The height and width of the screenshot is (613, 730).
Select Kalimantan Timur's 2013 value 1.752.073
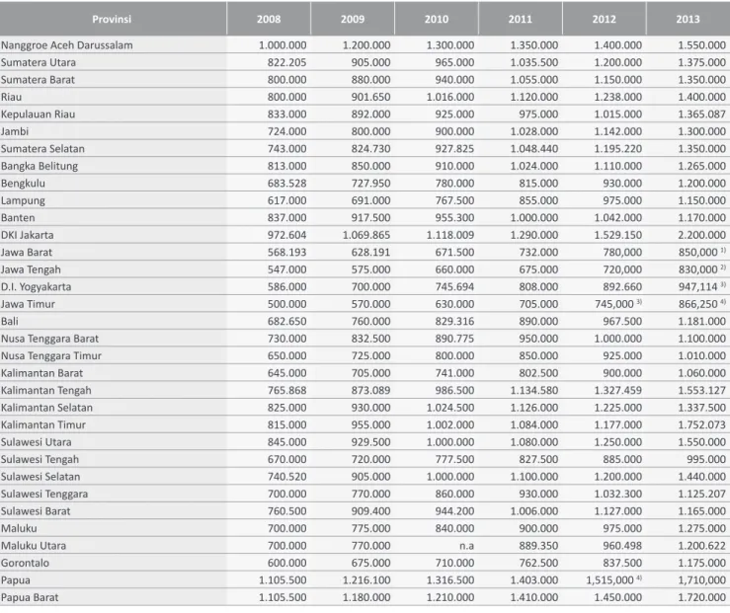point(701,424)
